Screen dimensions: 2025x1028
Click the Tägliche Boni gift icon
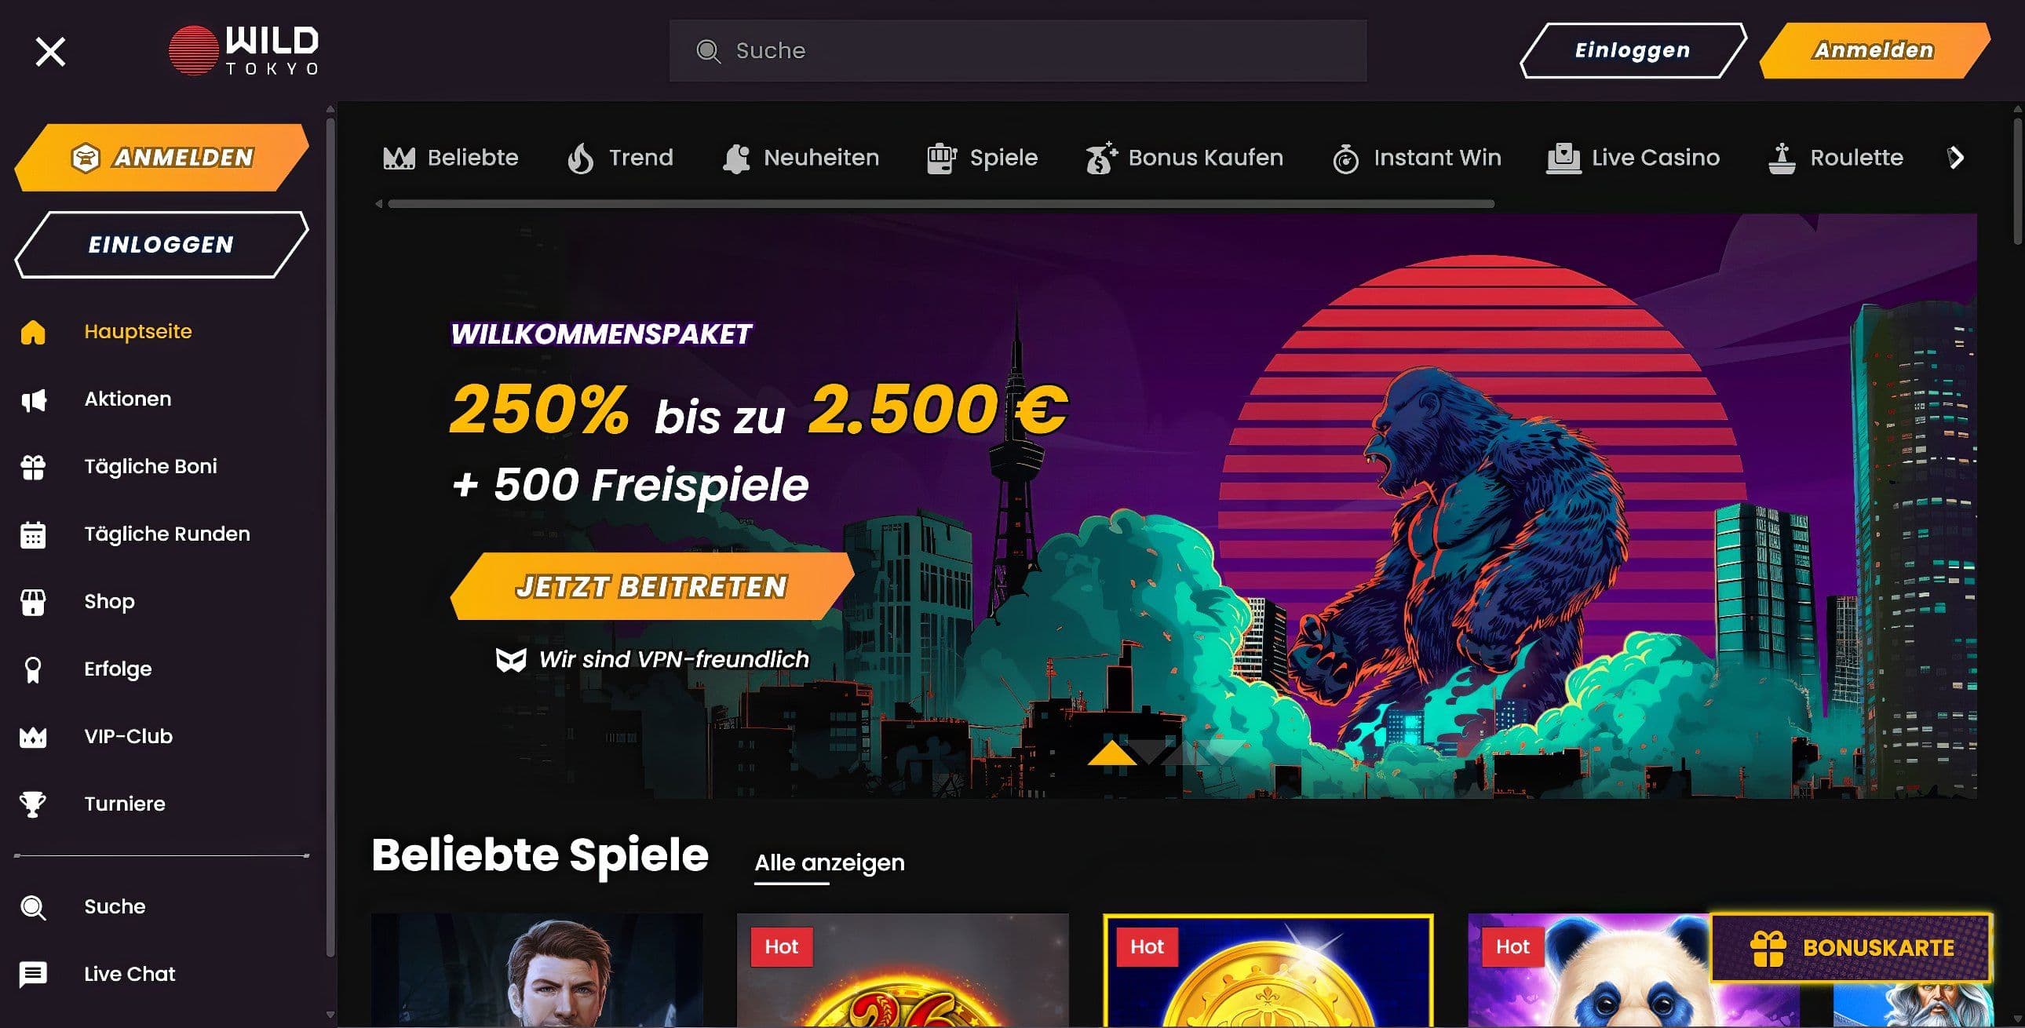click(x=33, y=468)
